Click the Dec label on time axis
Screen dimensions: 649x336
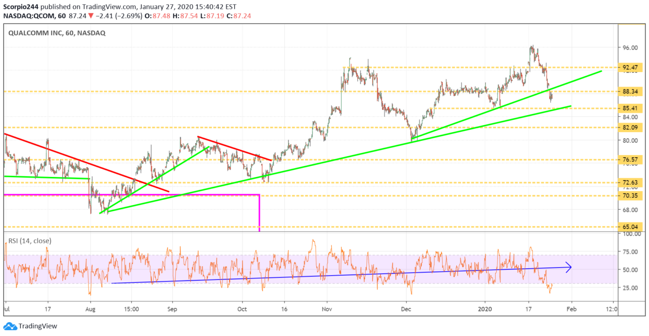(406, 310)
